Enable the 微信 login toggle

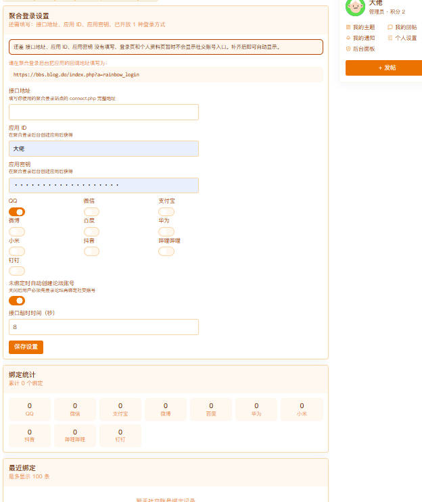(92, 212)
